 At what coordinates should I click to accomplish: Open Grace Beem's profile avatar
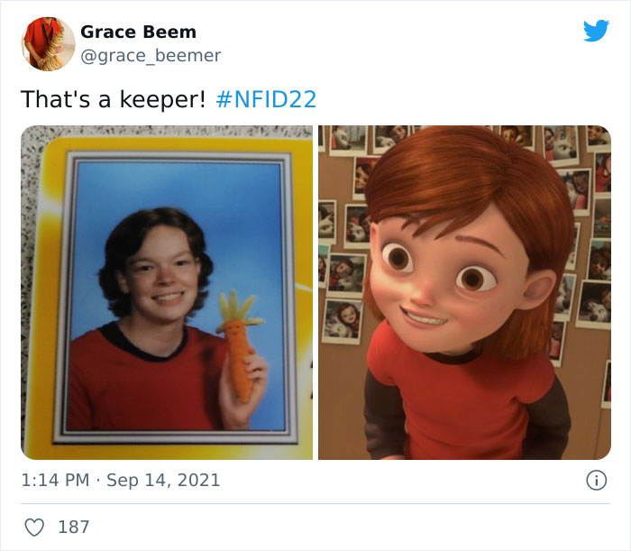(x=49, y=44)
